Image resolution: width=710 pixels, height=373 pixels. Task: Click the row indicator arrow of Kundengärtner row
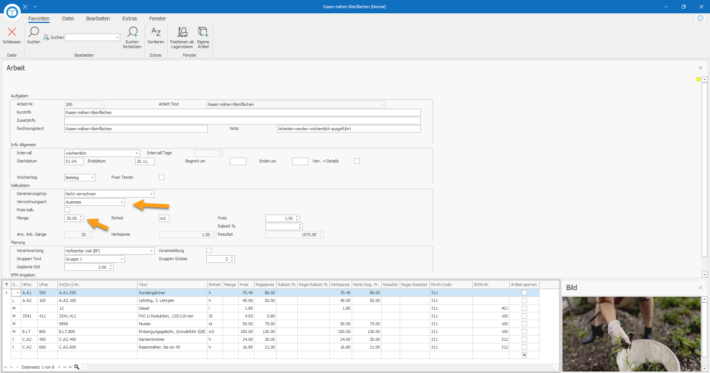point(7,293)
